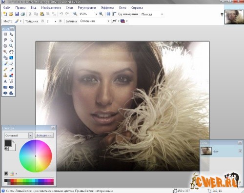This screenshot has width=244, height=193.
Task: Toggle visibility checkbox of Фон layer
Action: pos(240,151)
